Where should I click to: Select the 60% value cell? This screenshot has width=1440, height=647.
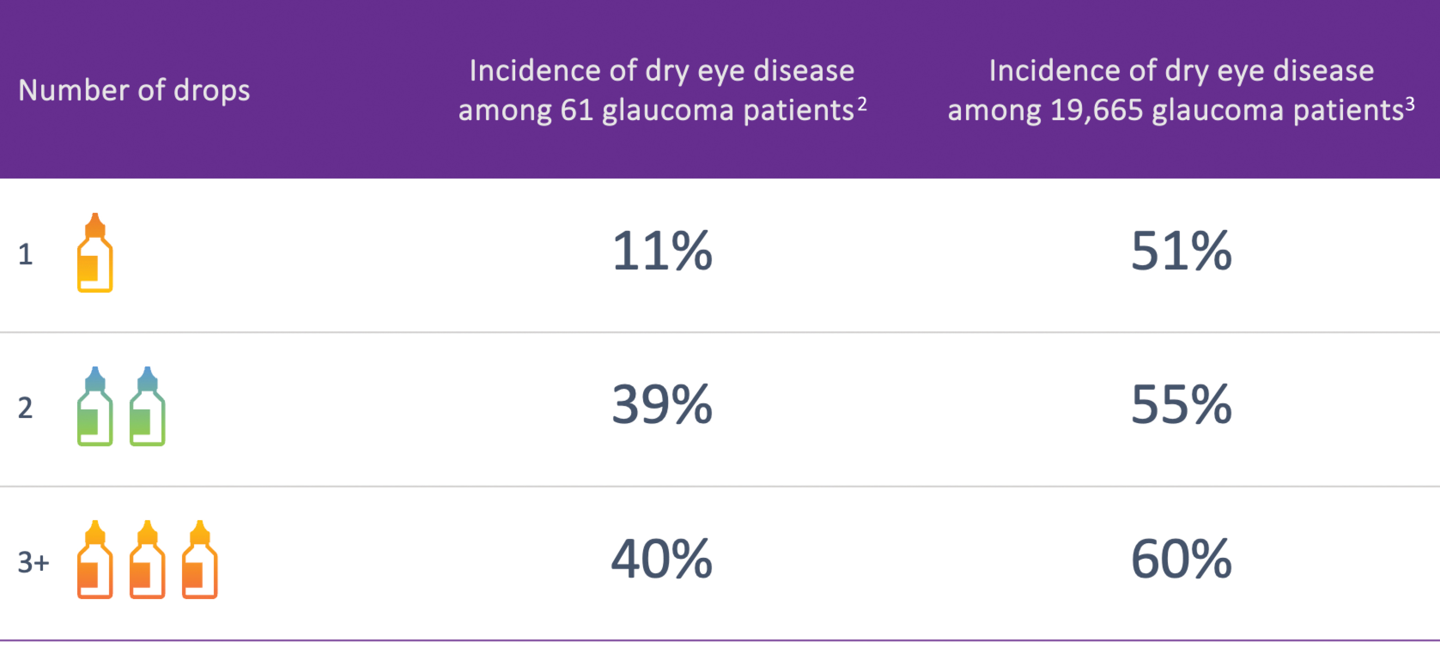[x=1181, y=559]
